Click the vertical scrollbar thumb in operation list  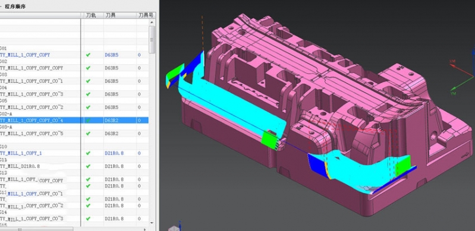click(152, 39)
